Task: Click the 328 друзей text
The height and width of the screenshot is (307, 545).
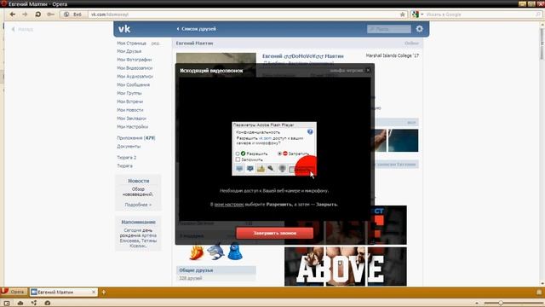Action: coord(191,278)
